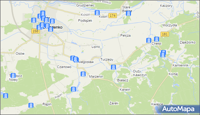Click the road 174 shield
This screenshot has height=115, width=200.
tap(112, 16)
